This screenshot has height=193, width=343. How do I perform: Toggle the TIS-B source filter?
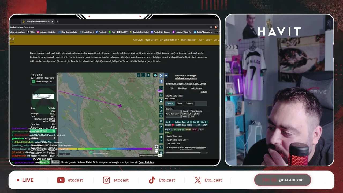tap(195, 129)
